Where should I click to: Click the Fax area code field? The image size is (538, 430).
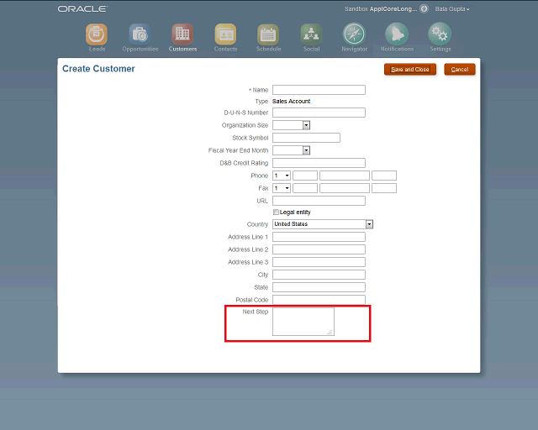(x=305, y=188)
